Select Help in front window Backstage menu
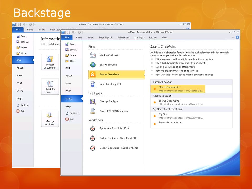 tap(72, 106)
